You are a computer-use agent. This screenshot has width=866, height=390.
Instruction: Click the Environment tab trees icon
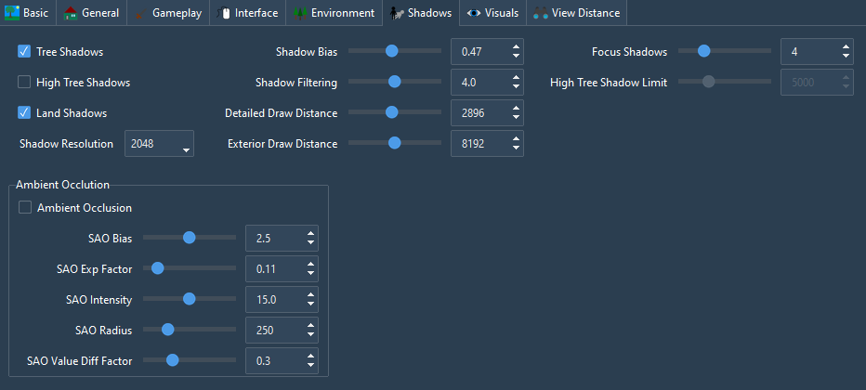[x=300, y=13]
